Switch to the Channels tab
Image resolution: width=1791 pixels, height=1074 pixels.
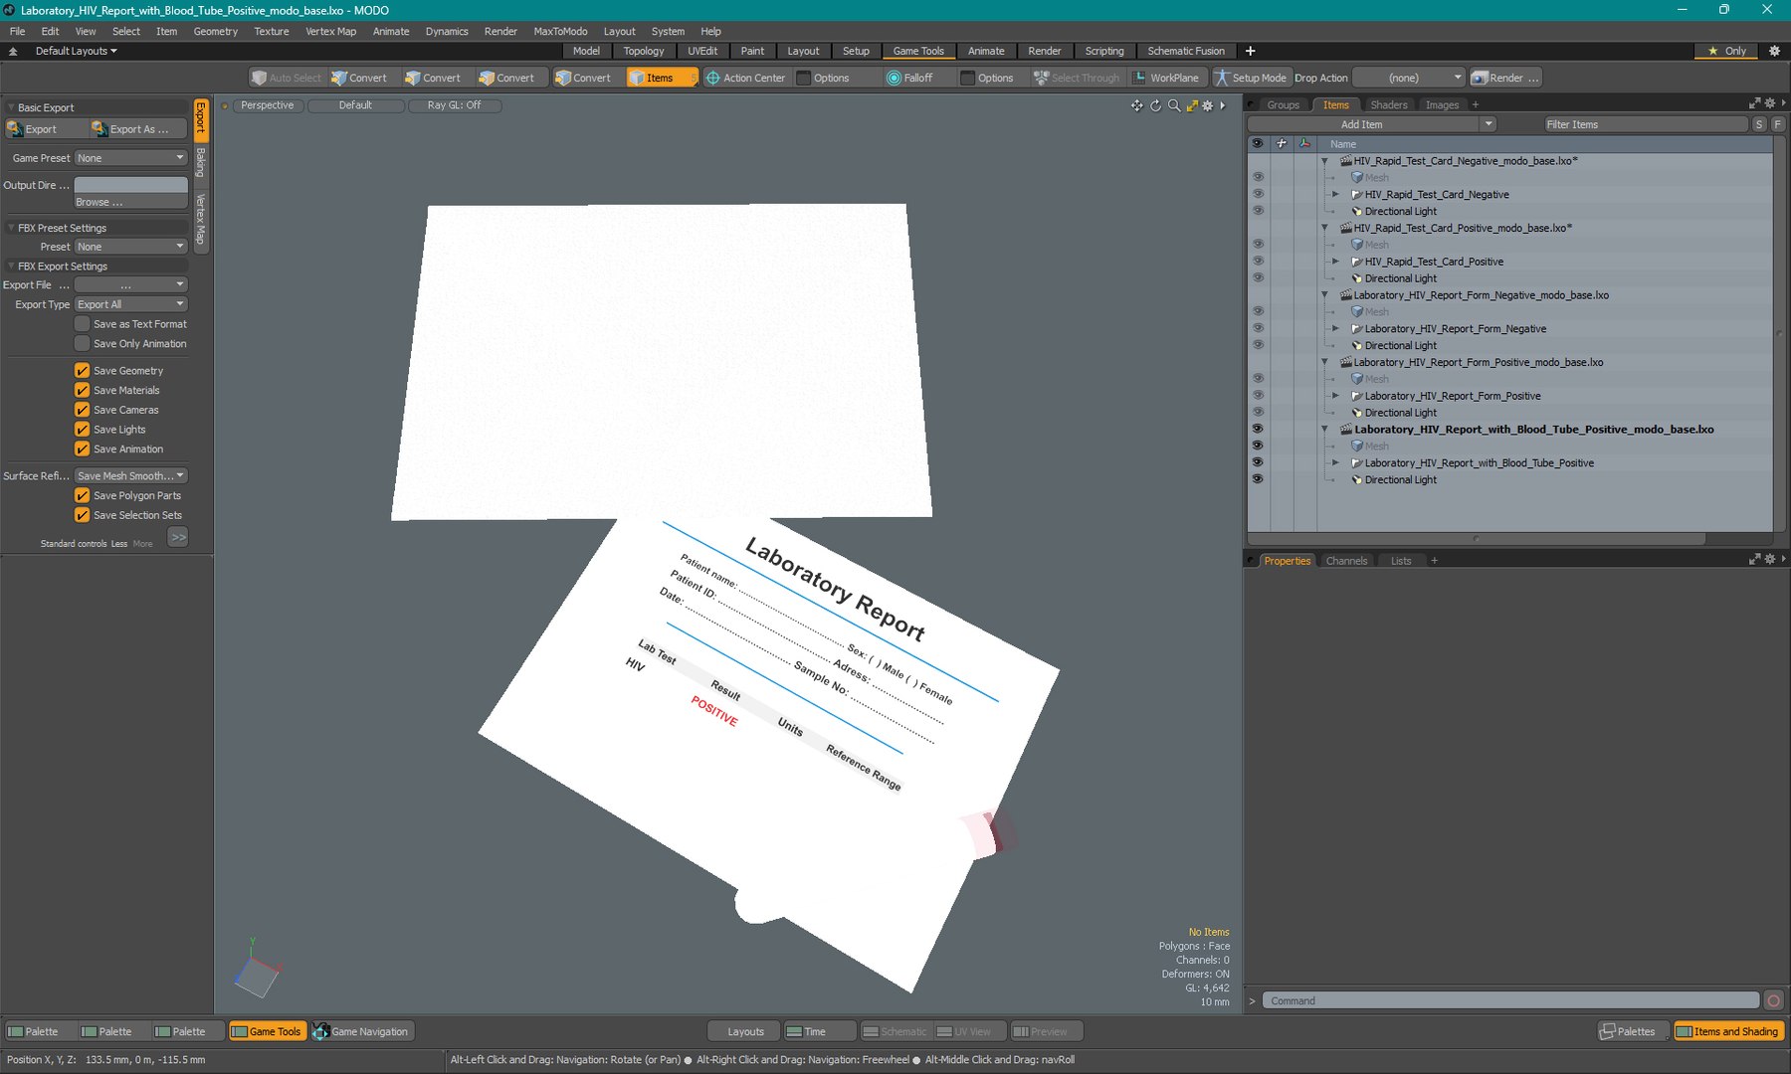pyautogui.click(x=1346, y=561)
